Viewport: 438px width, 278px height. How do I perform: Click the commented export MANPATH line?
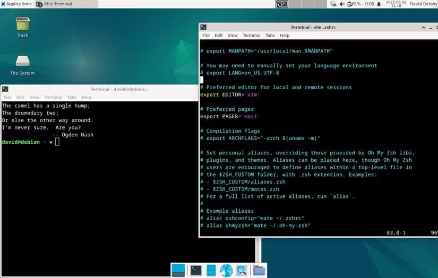[267, 51]
